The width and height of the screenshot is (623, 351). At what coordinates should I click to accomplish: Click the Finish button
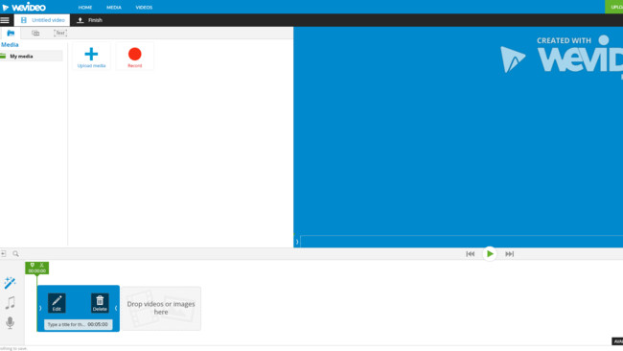[x=89, y=20]
